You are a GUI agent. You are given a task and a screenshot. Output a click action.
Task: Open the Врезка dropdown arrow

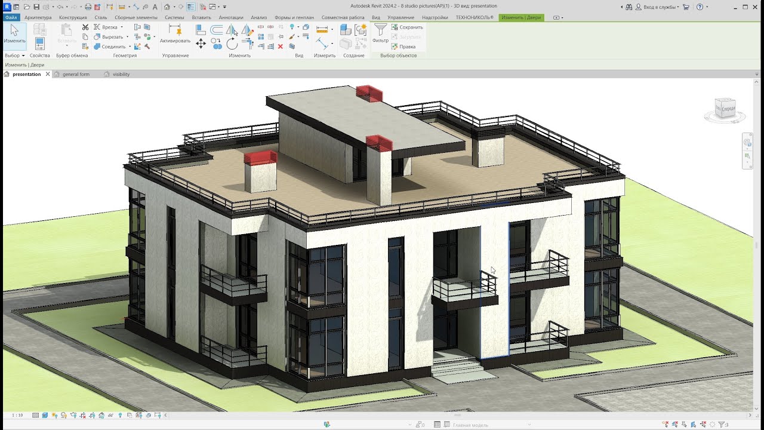tap(122, 27)
